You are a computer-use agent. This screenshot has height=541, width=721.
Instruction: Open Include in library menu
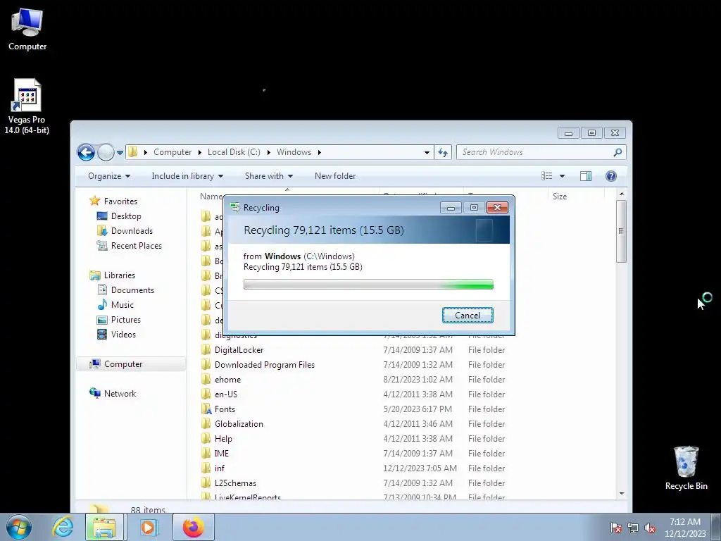pyautogui.click(x=187, y=176)
